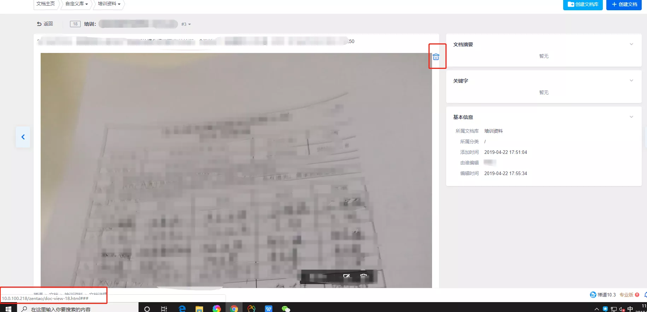Open the 培训资料 dropdown in the breadcrumb

point(109,4)
